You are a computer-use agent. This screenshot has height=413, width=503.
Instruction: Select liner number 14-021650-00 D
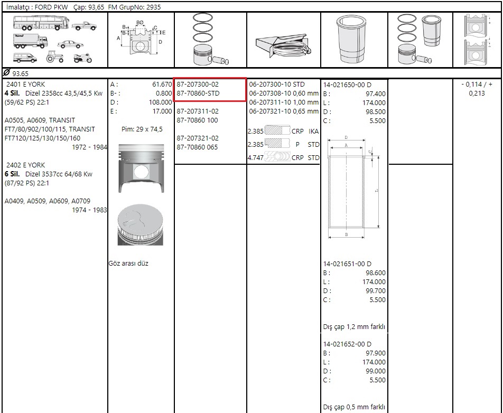347,85
